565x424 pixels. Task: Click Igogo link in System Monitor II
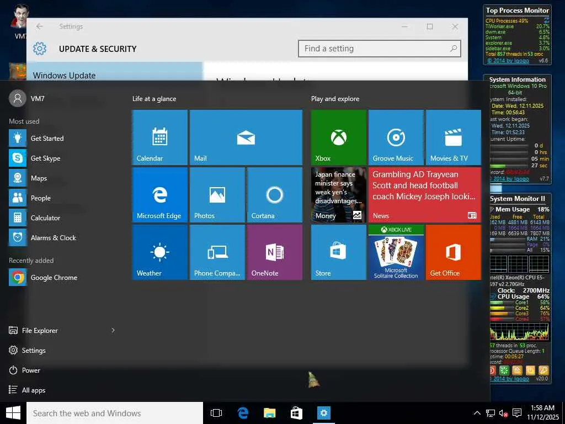[x=509, y=379]
